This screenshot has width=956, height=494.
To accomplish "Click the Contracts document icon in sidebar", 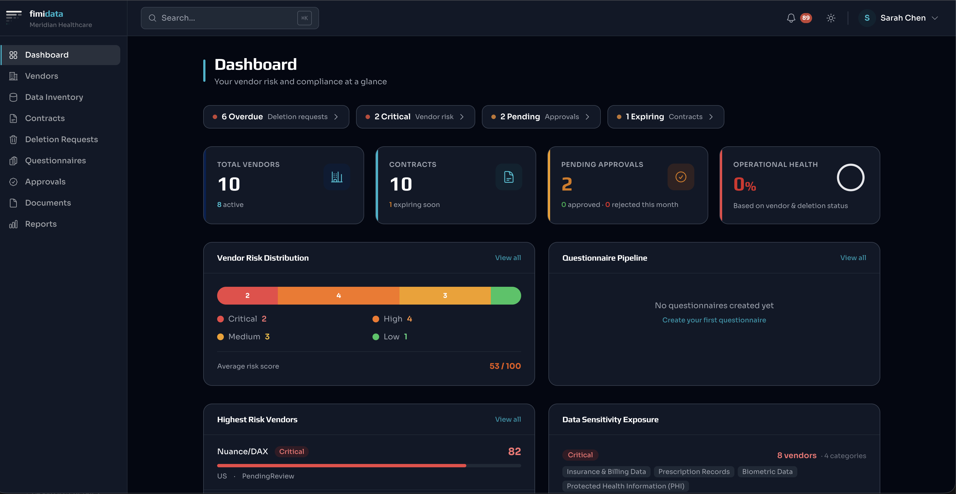I will click(13, 118).
